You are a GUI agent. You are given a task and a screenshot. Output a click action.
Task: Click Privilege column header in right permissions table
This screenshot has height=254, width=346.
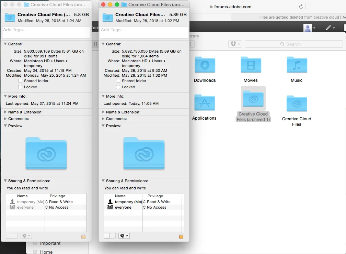point(155,196)
